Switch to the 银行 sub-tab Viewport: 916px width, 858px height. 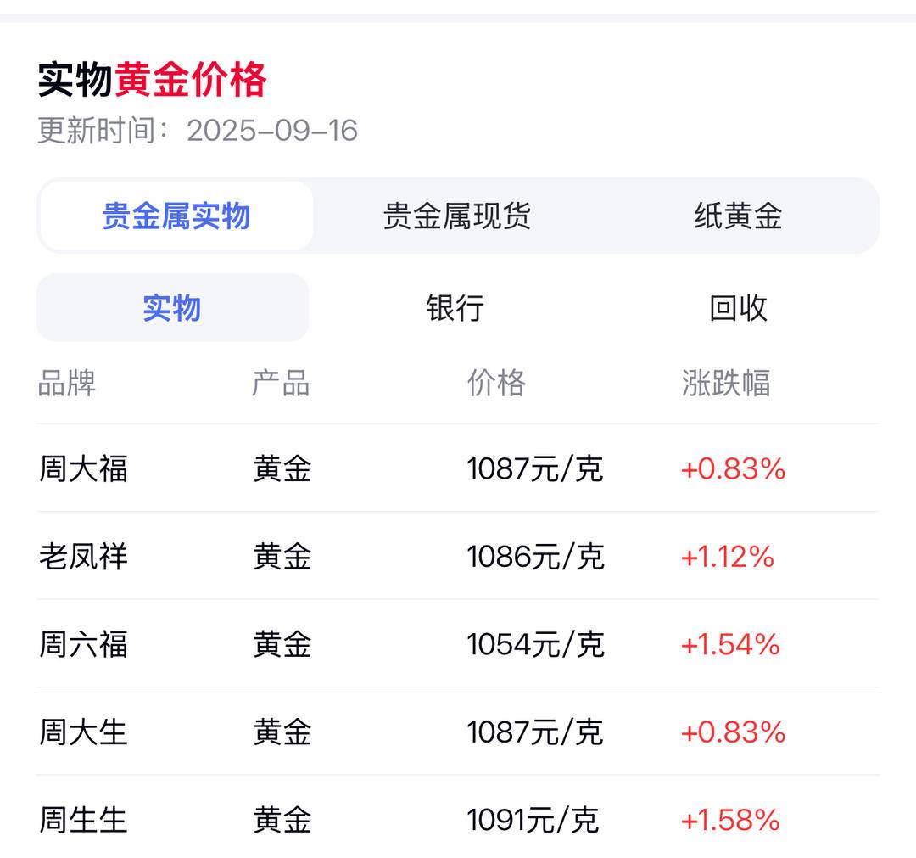455,307
